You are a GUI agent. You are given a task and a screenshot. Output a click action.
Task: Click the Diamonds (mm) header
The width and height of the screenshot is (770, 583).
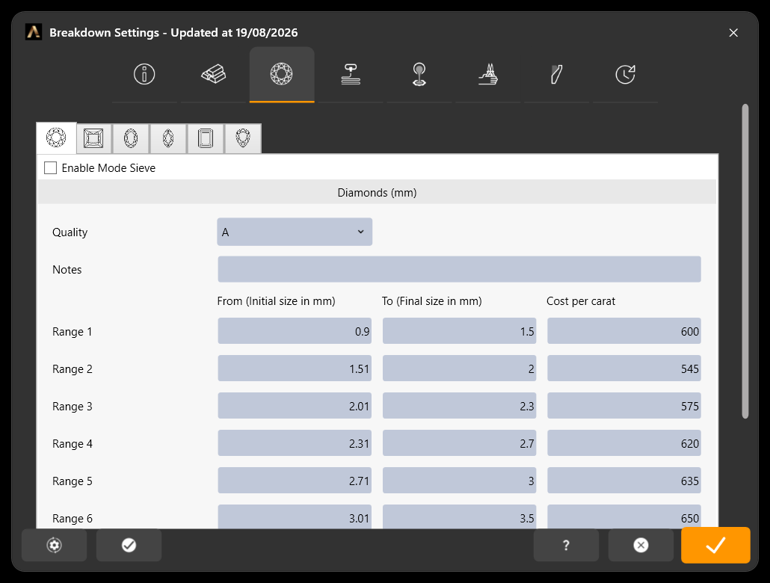point(377,193)
